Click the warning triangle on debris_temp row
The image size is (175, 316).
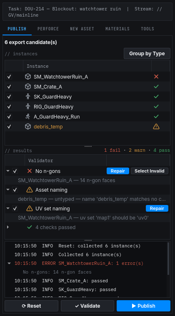point(156,126)
